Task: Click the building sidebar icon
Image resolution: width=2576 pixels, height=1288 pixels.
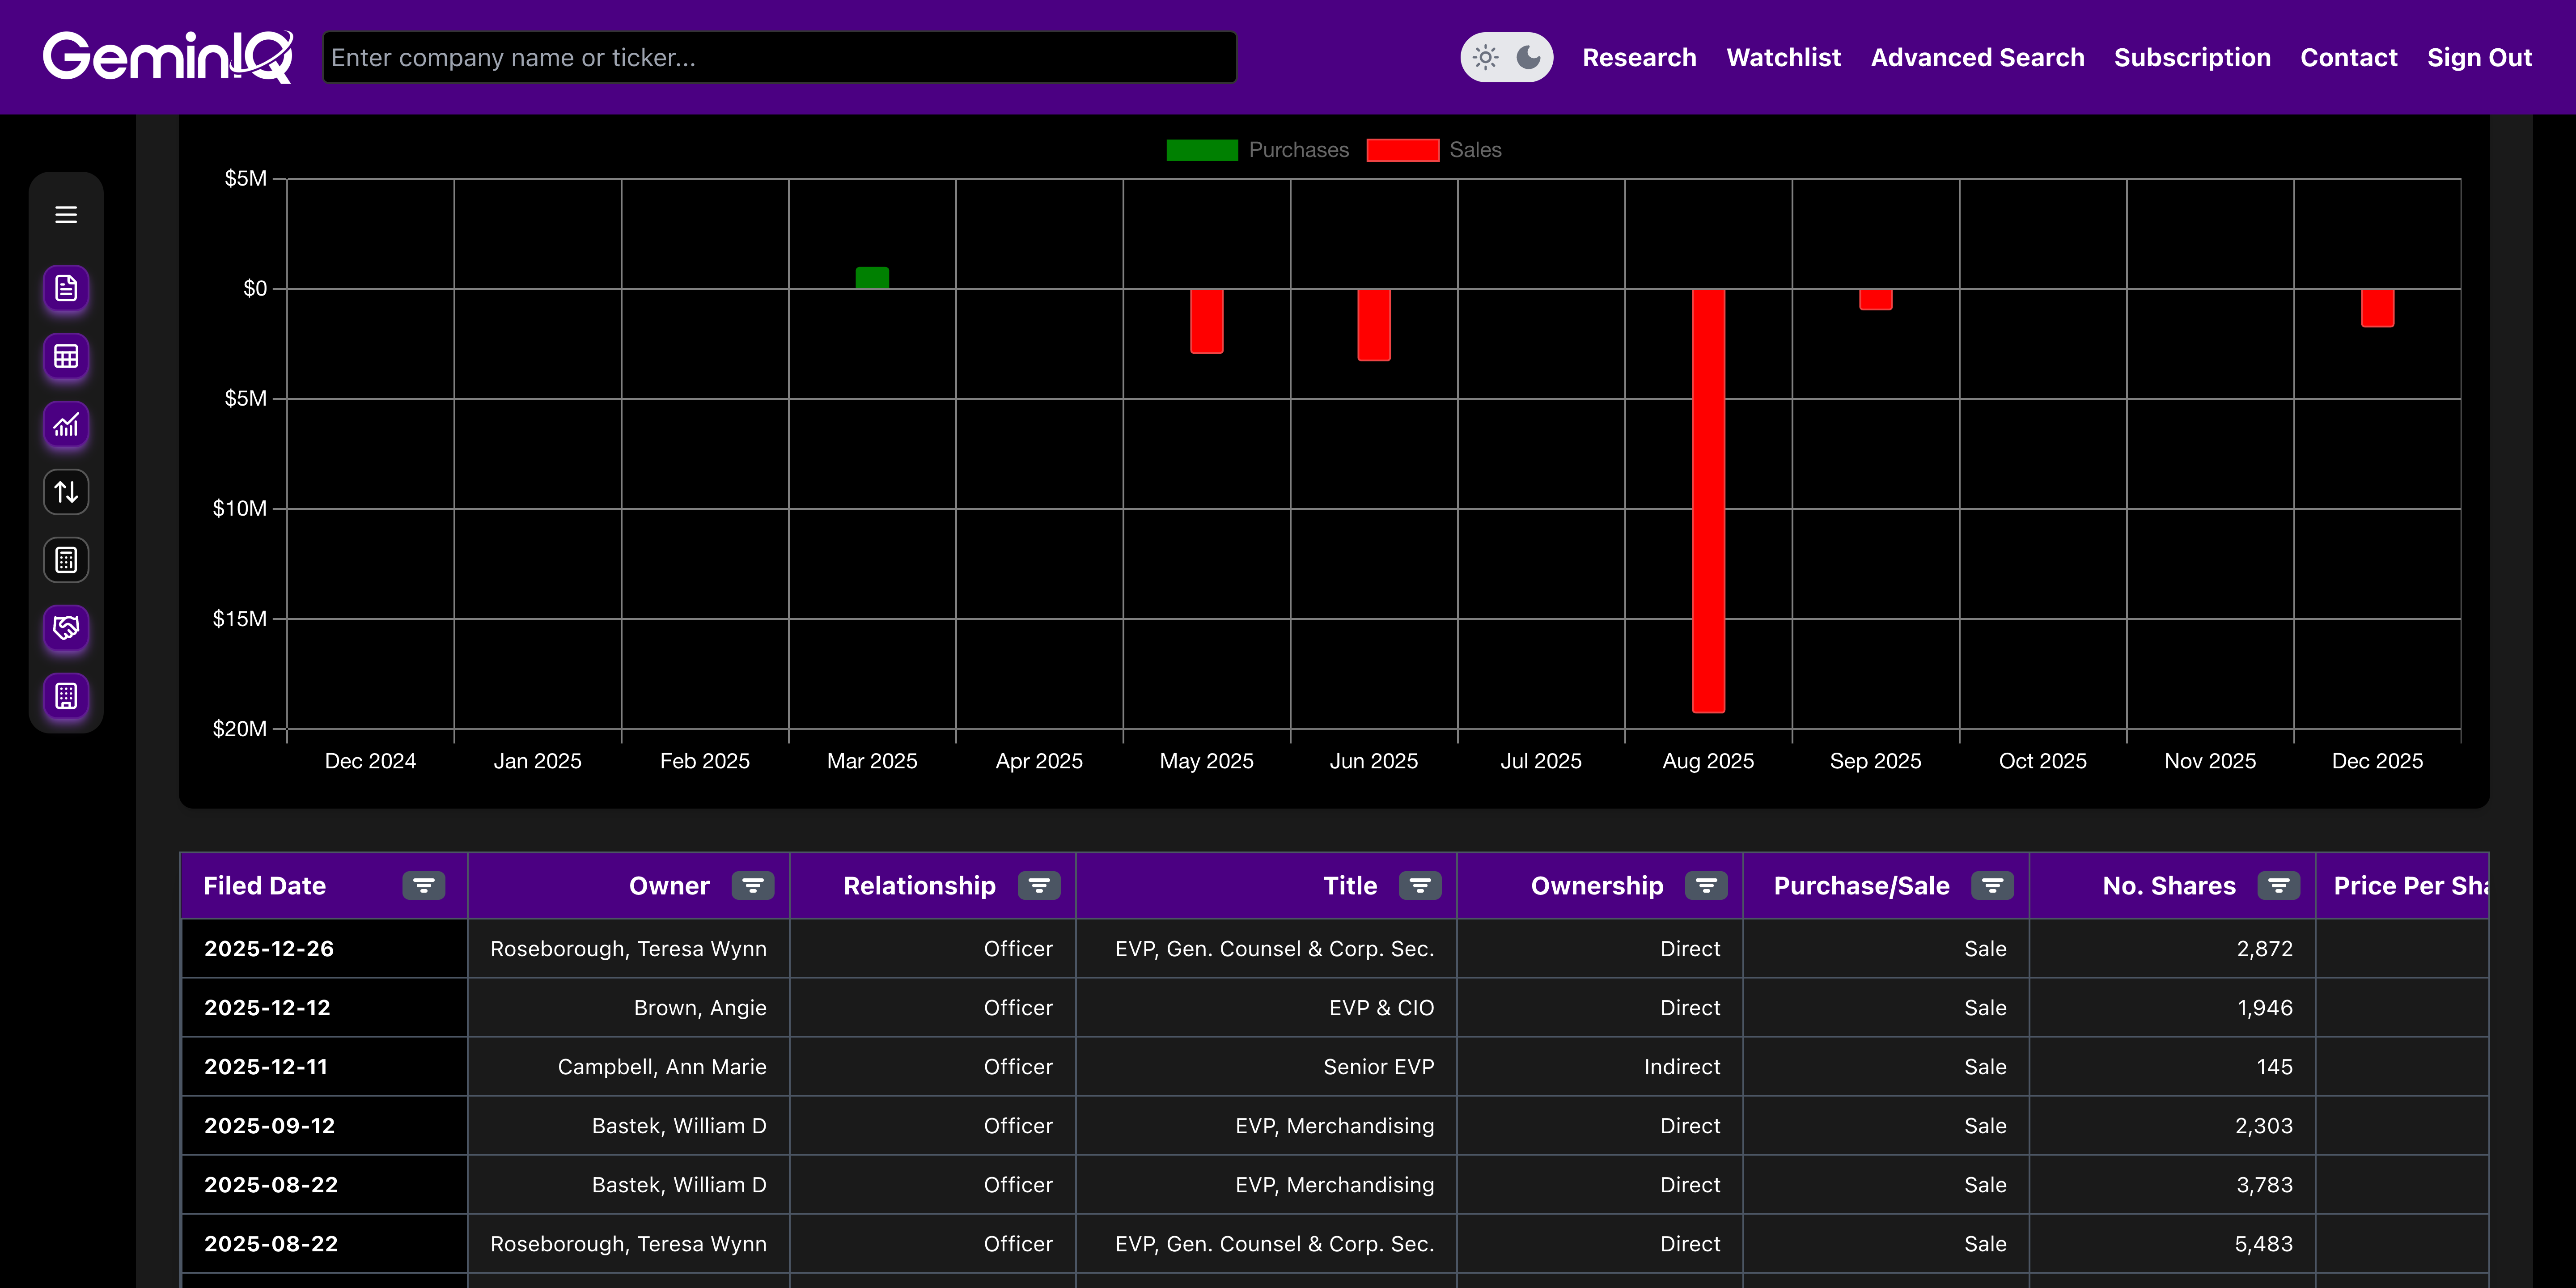Action: point(66,696)
